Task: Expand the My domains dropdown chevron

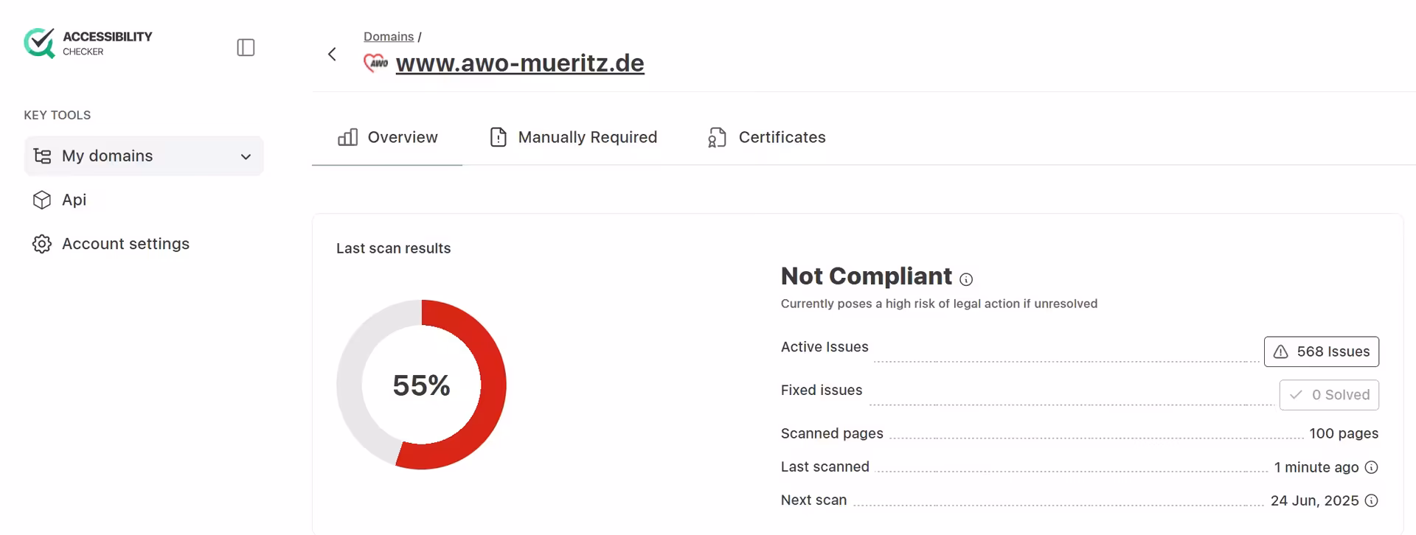Action: coord(246,156)
